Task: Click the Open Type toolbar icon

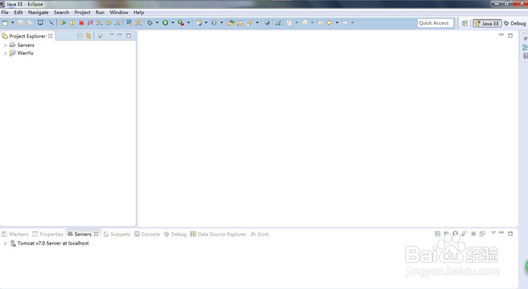Action: coord(231,23)
